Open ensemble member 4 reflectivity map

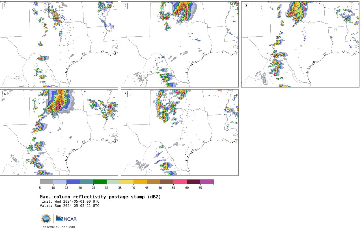pos(59,133)
